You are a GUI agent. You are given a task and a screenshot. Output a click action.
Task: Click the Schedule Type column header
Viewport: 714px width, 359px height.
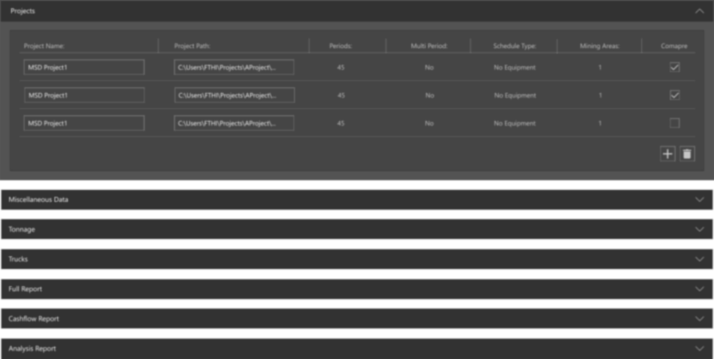514,46
